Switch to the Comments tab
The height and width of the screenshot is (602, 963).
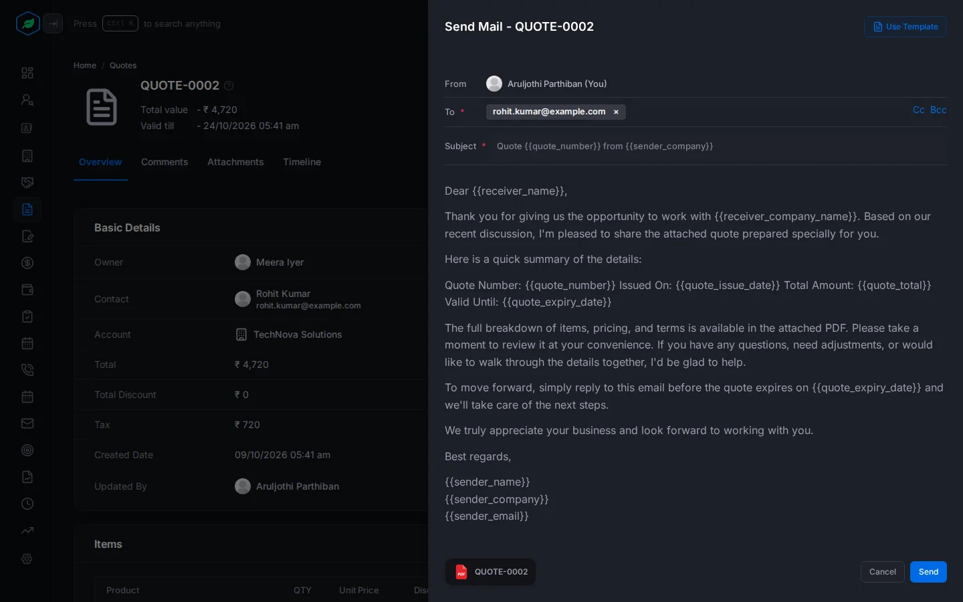165,162
